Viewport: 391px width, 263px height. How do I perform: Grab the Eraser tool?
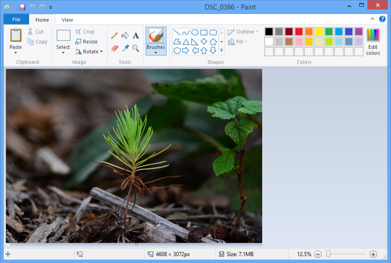point(114,48)
